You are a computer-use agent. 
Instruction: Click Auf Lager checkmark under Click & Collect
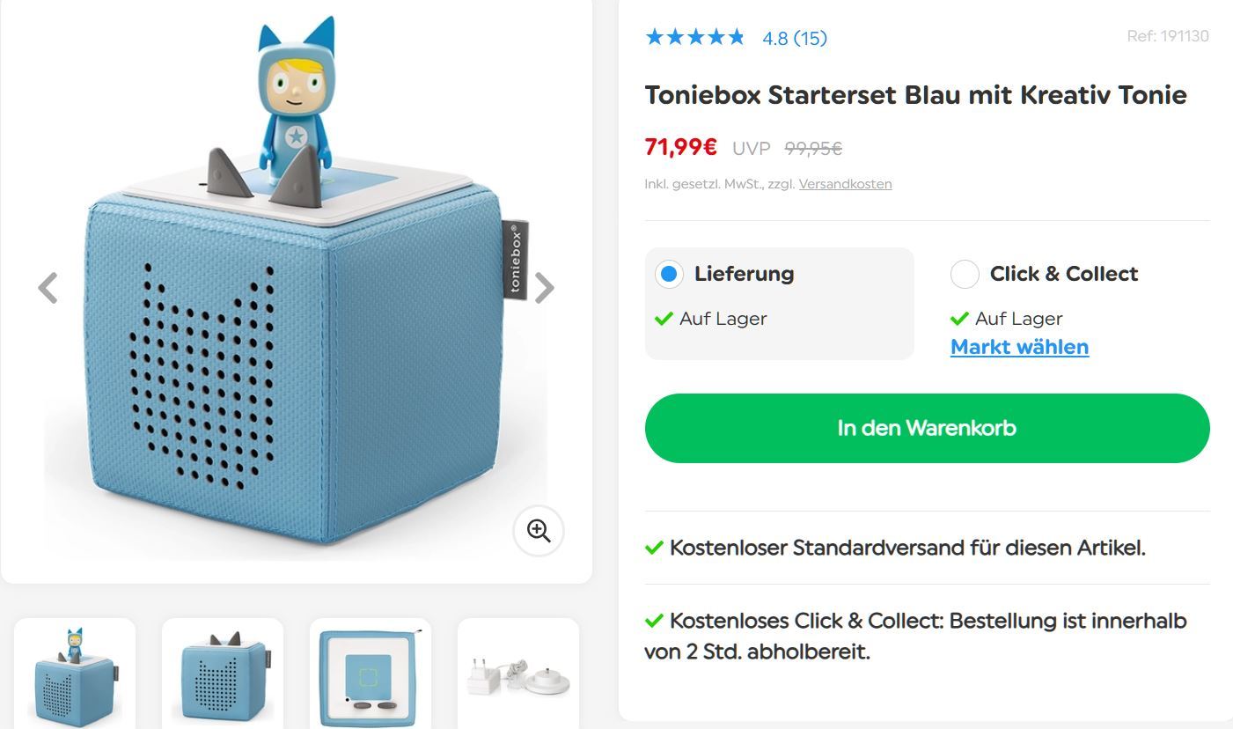coord(959,319)
